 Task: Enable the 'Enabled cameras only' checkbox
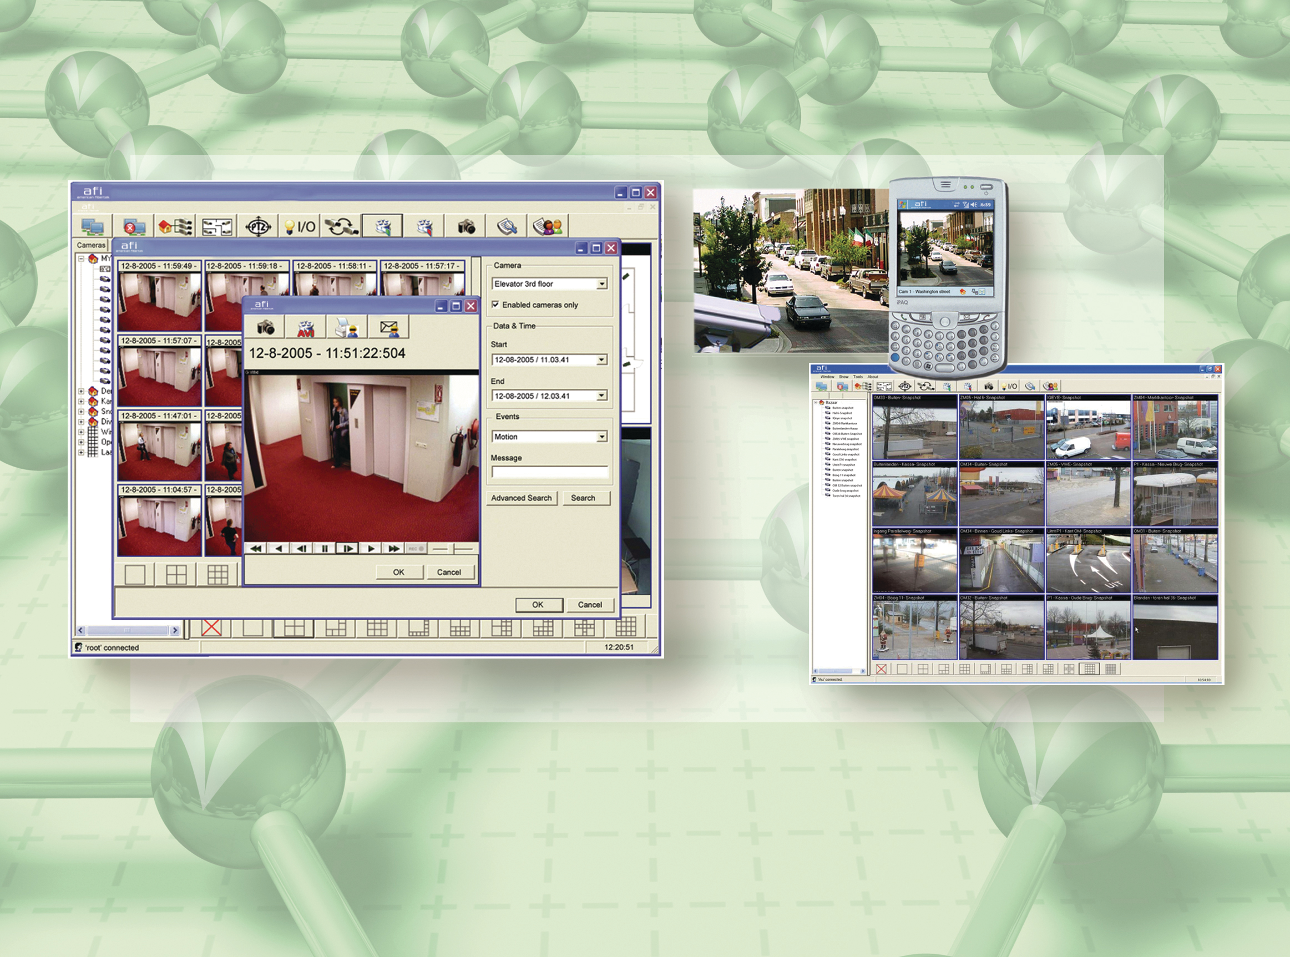(495, 305)
